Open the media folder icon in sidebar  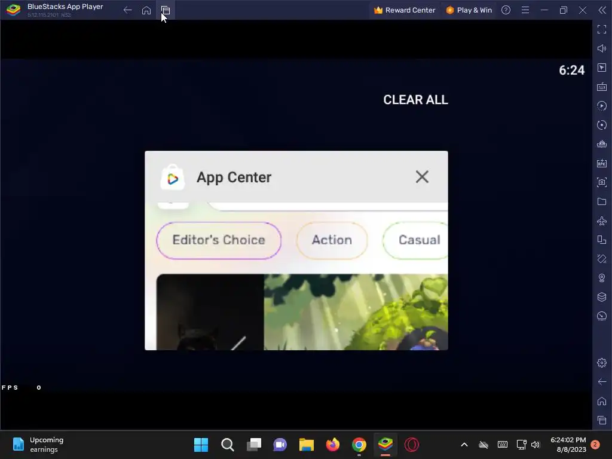tap(602, 201)
